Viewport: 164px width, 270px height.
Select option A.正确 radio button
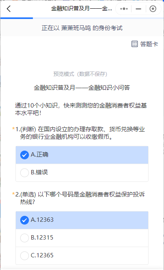click(x=25, y=155)
